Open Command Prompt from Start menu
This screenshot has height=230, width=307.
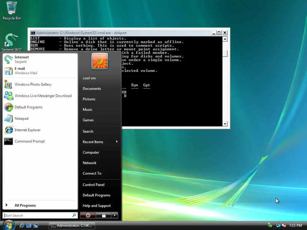click(x=40, y=141)
